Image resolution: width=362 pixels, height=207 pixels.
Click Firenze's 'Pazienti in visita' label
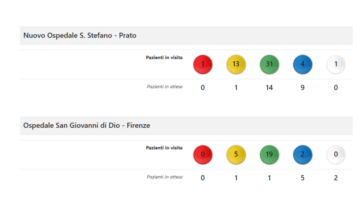click(164, 148)
